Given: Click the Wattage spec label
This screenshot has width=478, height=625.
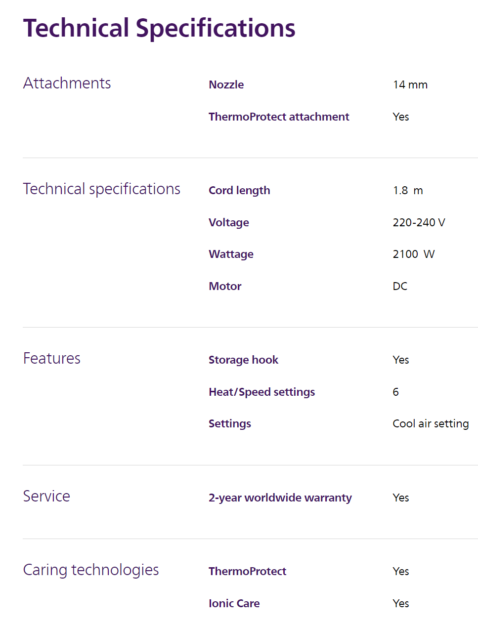Looking at the screenshot, I should (231, 254).
